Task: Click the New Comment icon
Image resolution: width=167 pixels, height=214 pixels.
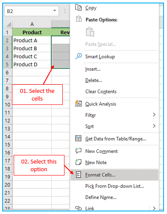Action: (x=78, y=151)
